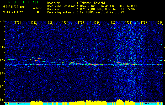The height and width of the screenshot is (105, 165).
Task: Click the Receiving antenna label
Action: point(60,12)
